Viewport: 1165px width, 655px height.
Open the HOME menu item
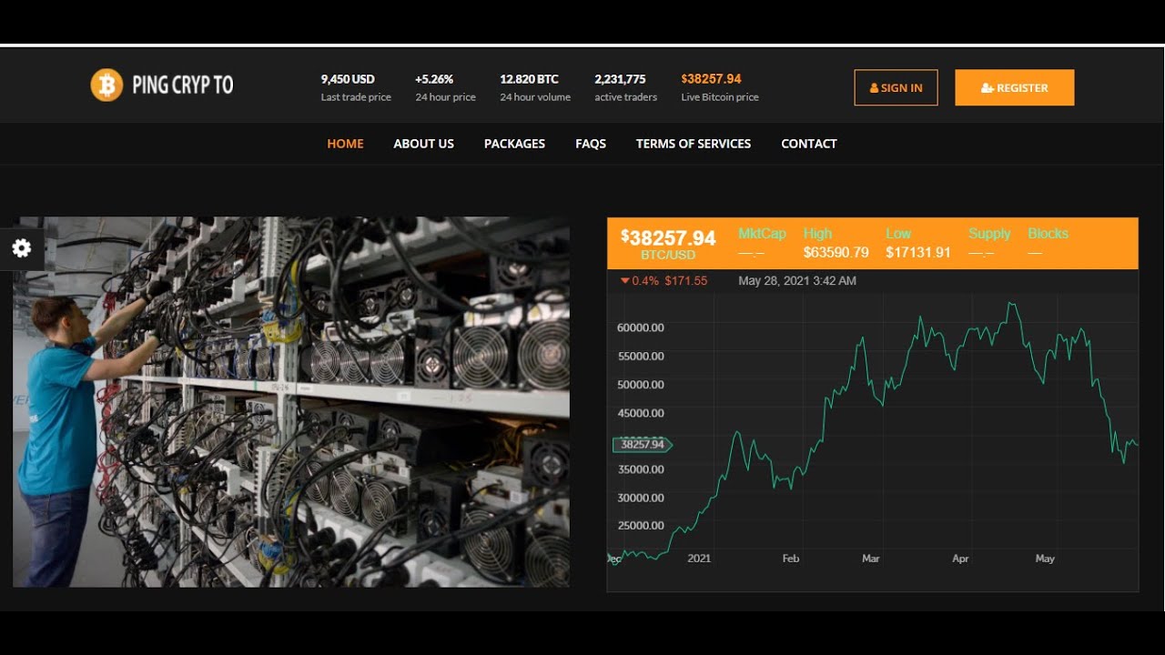point(345,144)
